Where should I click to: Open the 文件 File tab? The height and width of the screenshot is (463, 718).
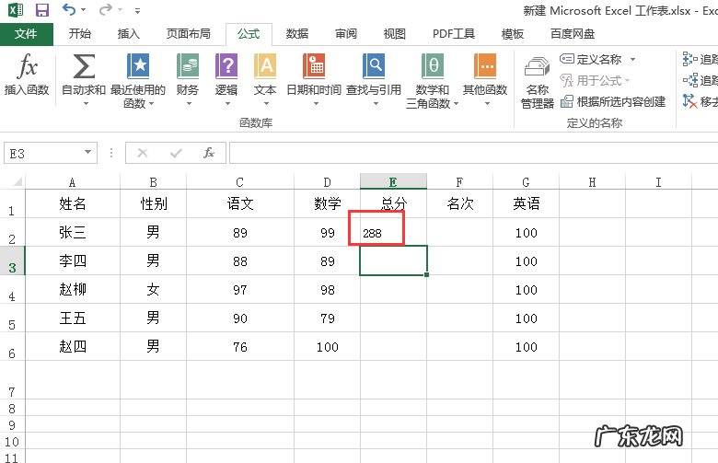pos(26,34)
